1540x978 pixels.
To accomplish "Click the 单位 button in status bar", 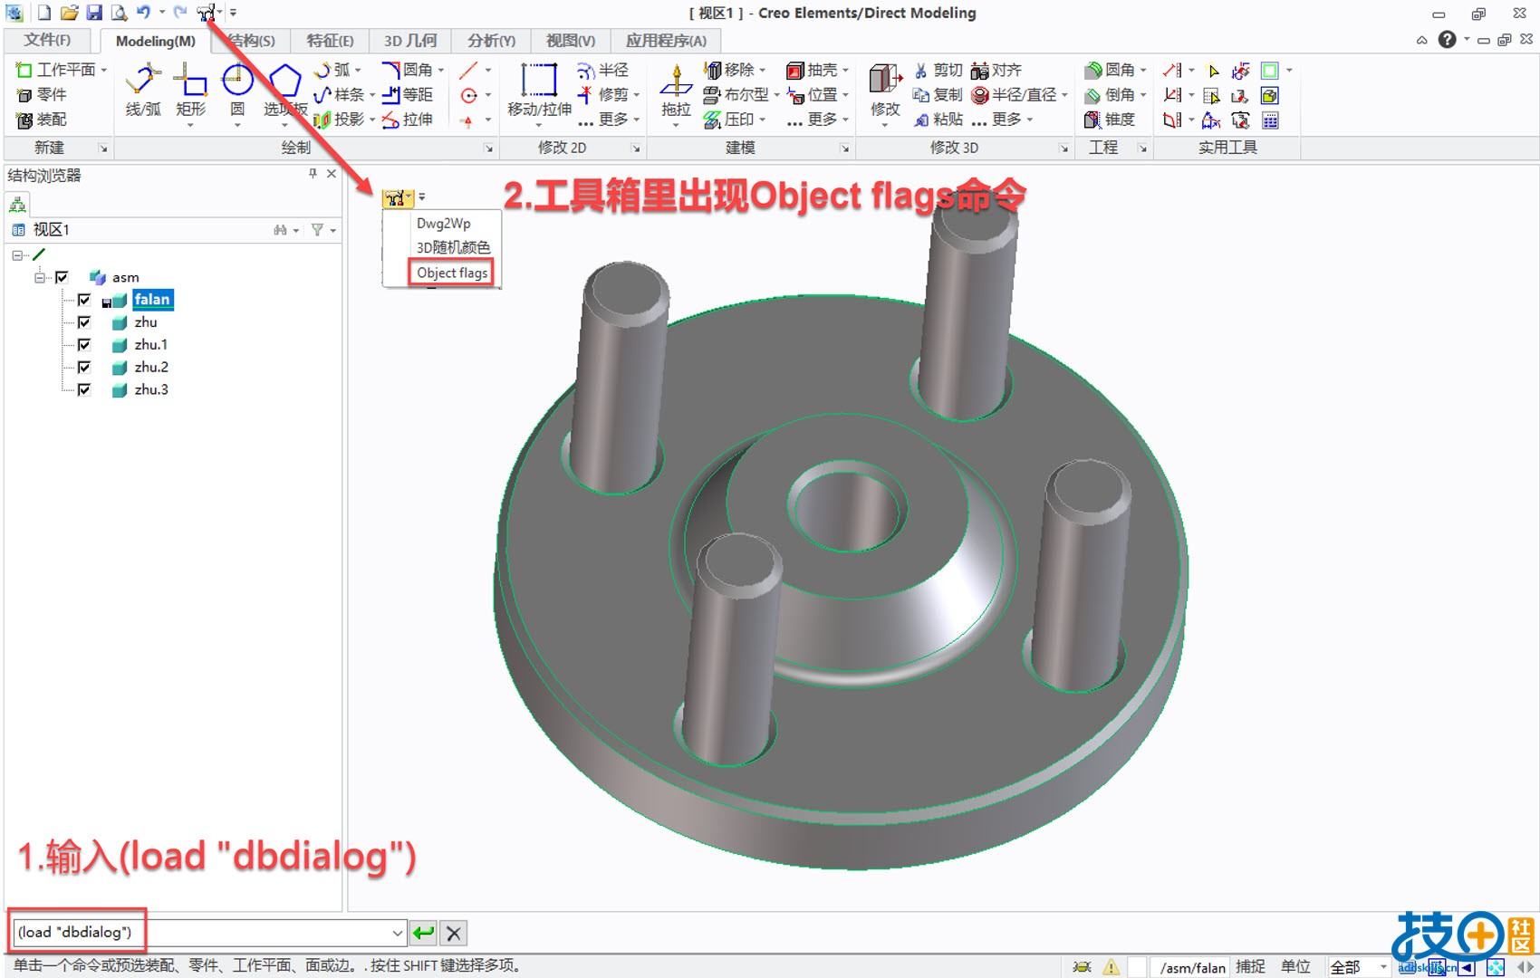I will (x=1295, y=967).
